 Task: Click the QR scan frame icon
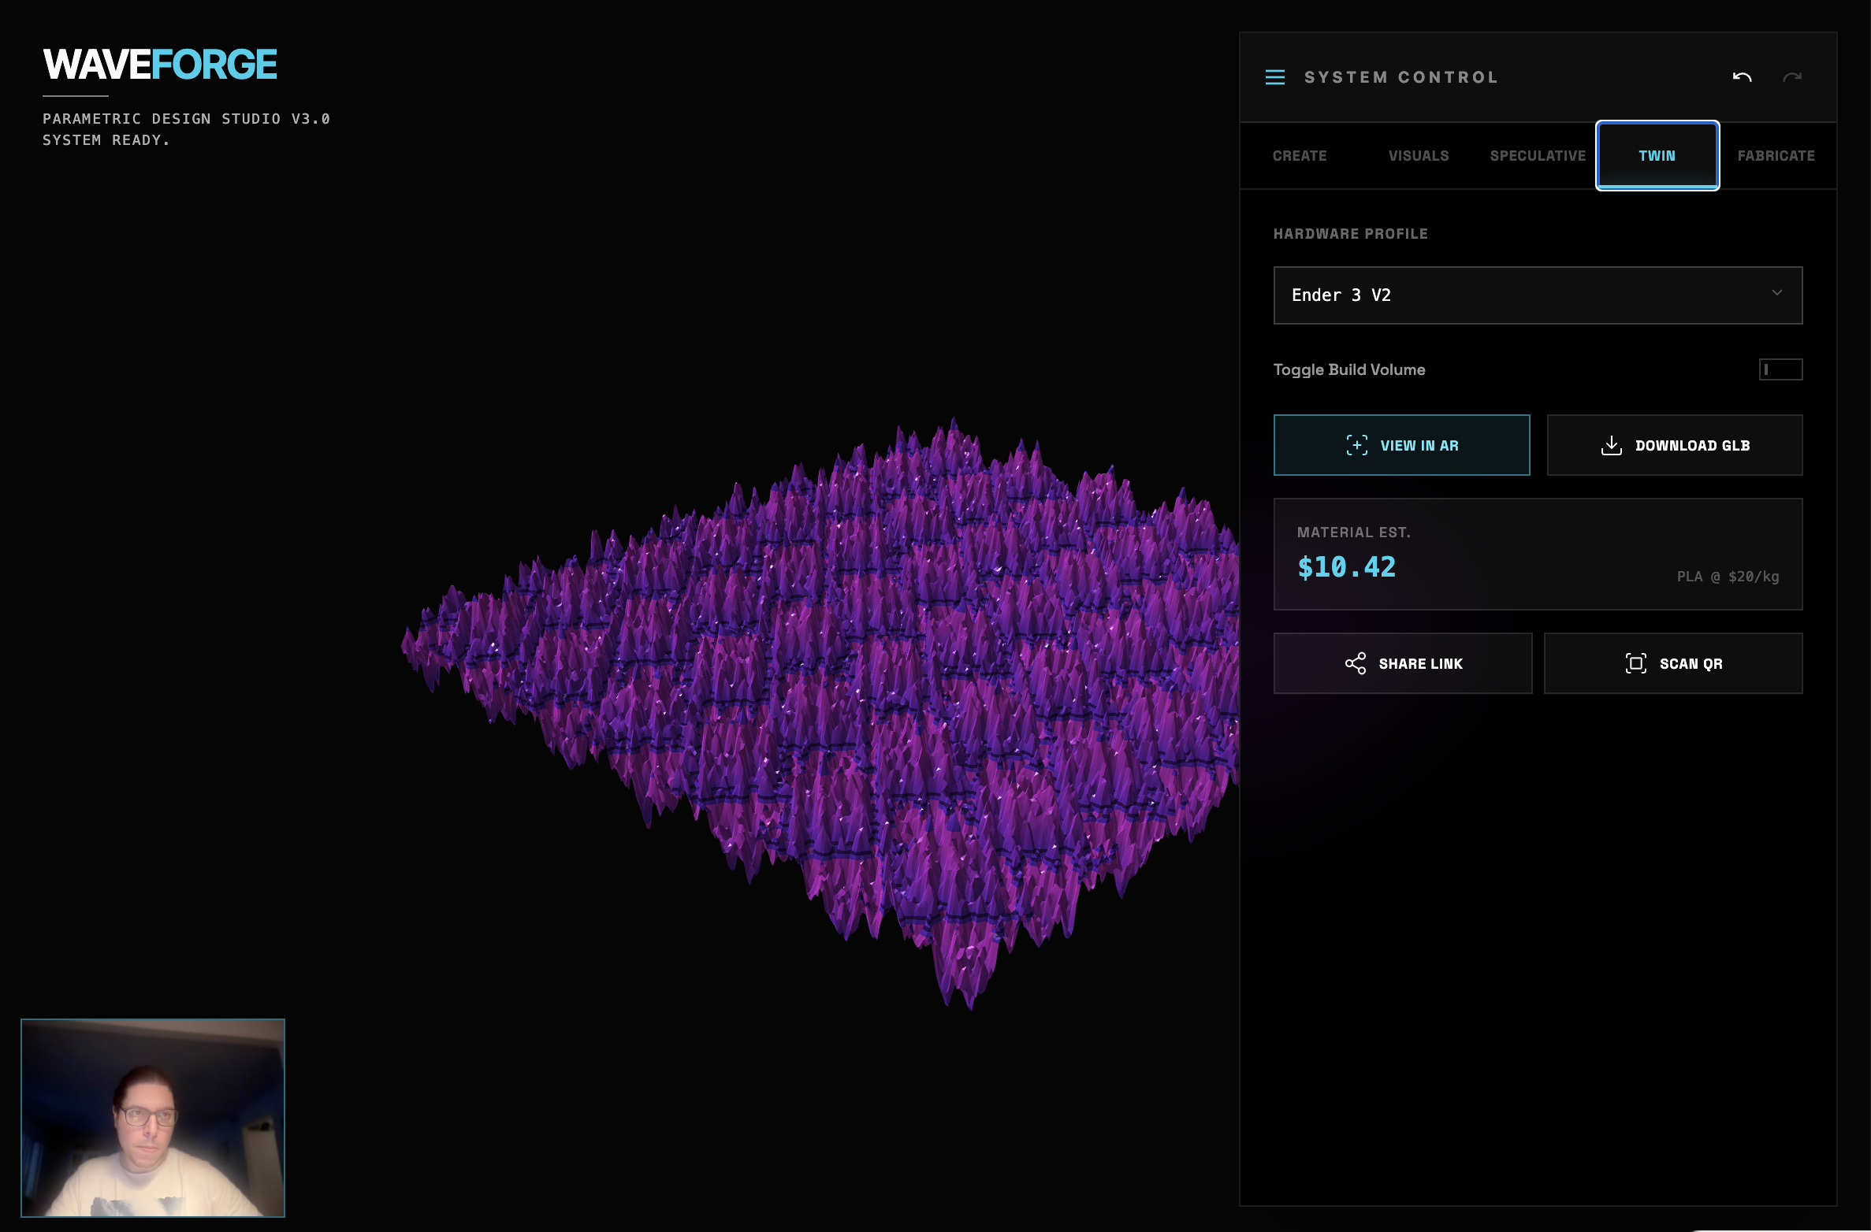coord(1635,663)
